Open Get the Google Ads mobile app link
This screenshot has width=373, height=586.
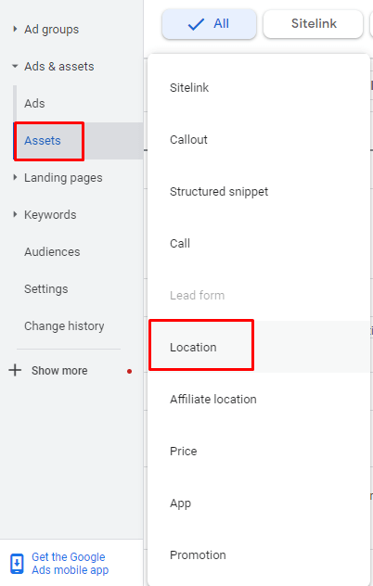click(70, 563)
